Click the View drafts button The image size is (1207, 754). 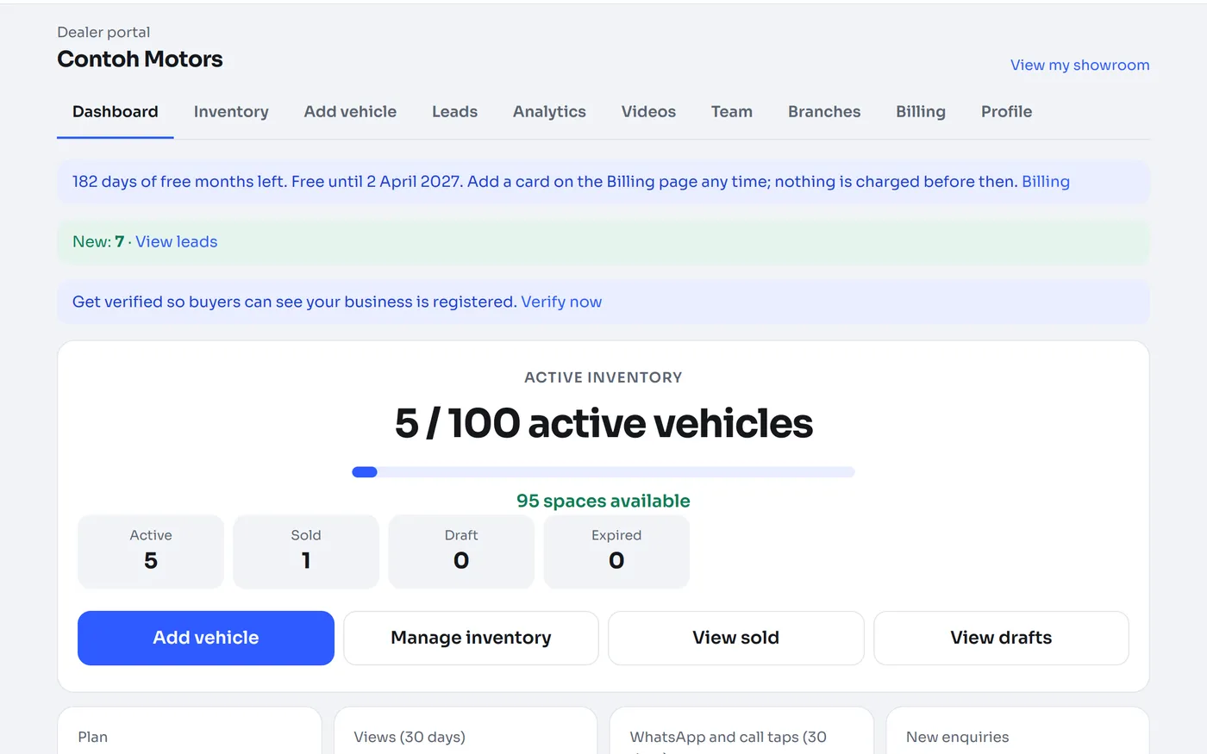(x=1001, y=638)
